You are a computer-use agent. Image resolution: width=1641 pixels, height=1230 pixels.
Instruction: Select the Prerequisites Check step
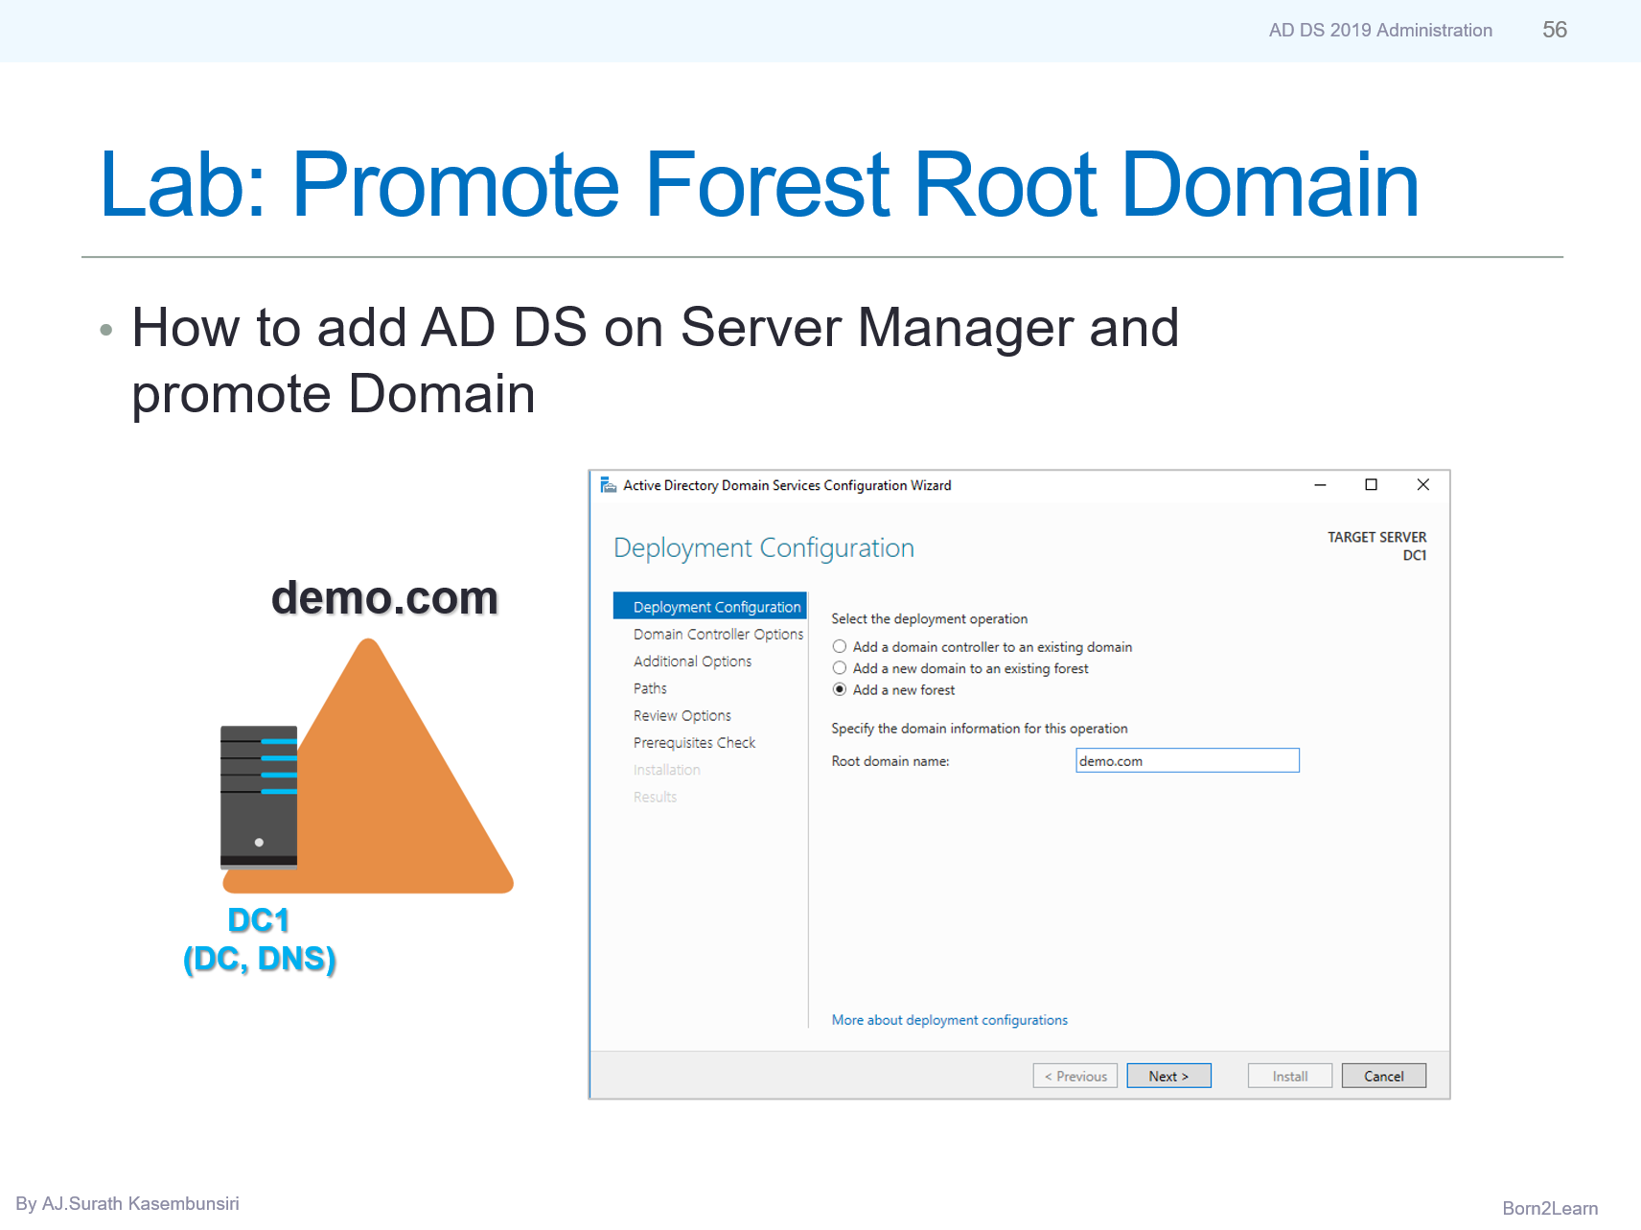tap(694, 742)
